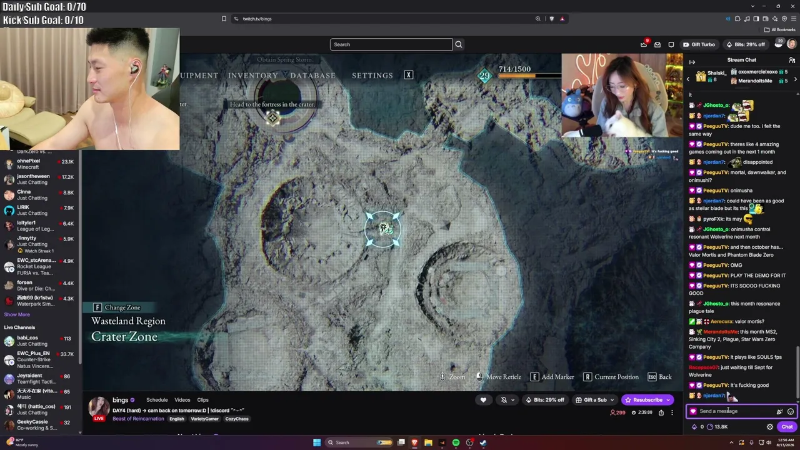The width and height of the screenshot is (800, 450).
Task: Open the Clips tab
Action: 203,400
